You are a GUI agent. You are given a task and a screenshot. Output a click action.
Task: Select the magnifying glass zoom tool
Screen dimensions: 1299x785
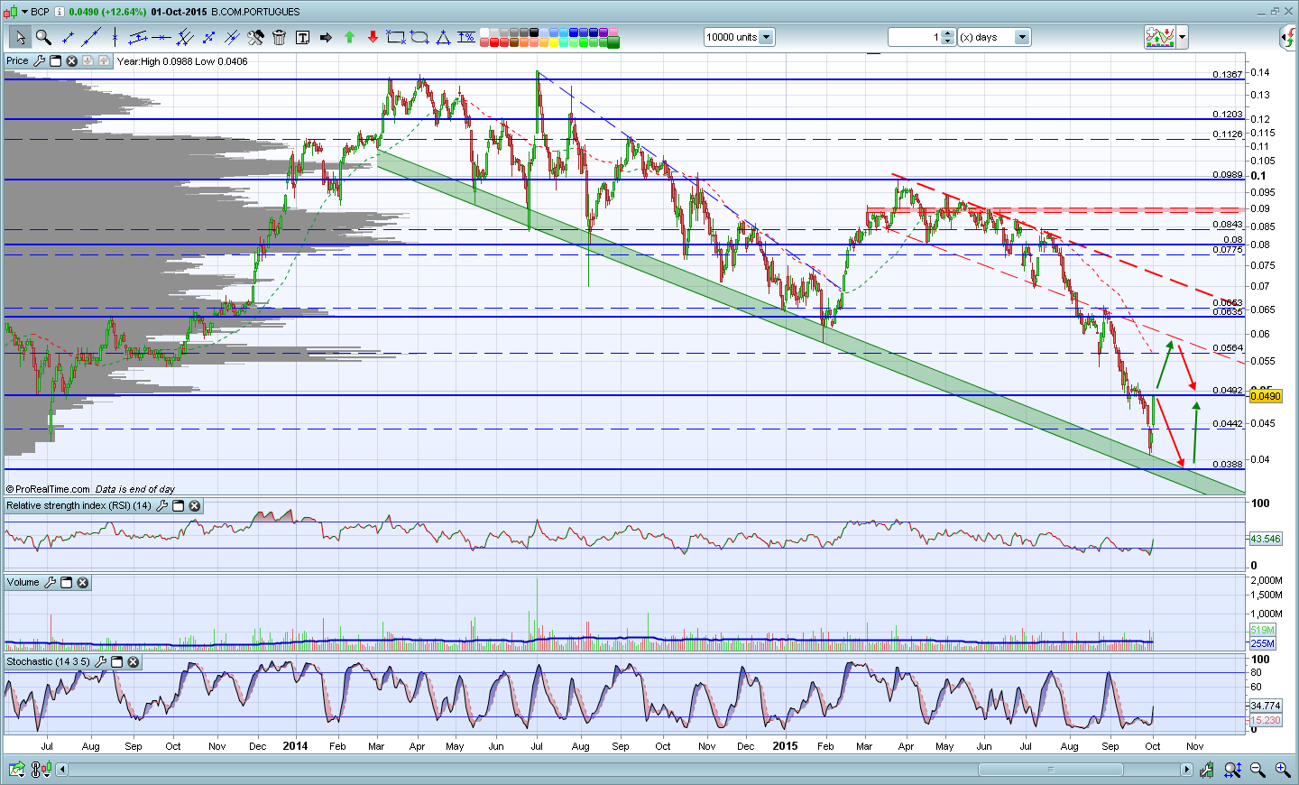(x=42, y=37)
